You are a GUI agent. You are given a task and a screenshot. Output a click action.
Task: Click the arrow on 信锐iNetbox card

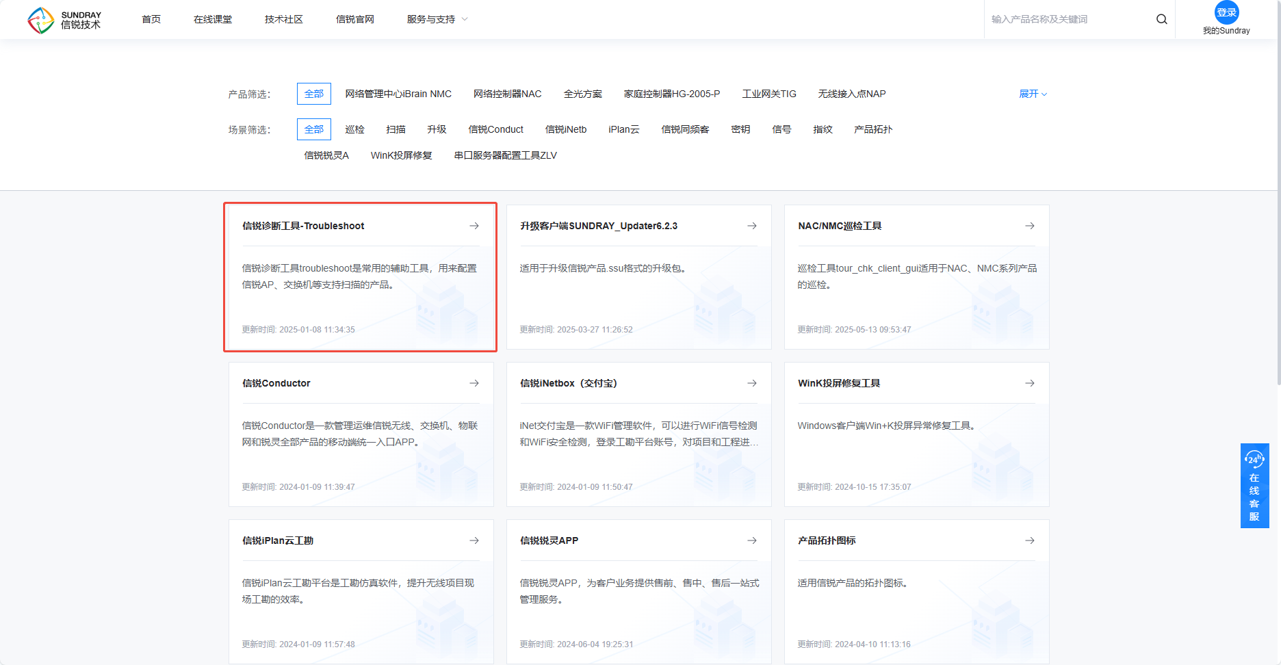click(x=752, y=383)
